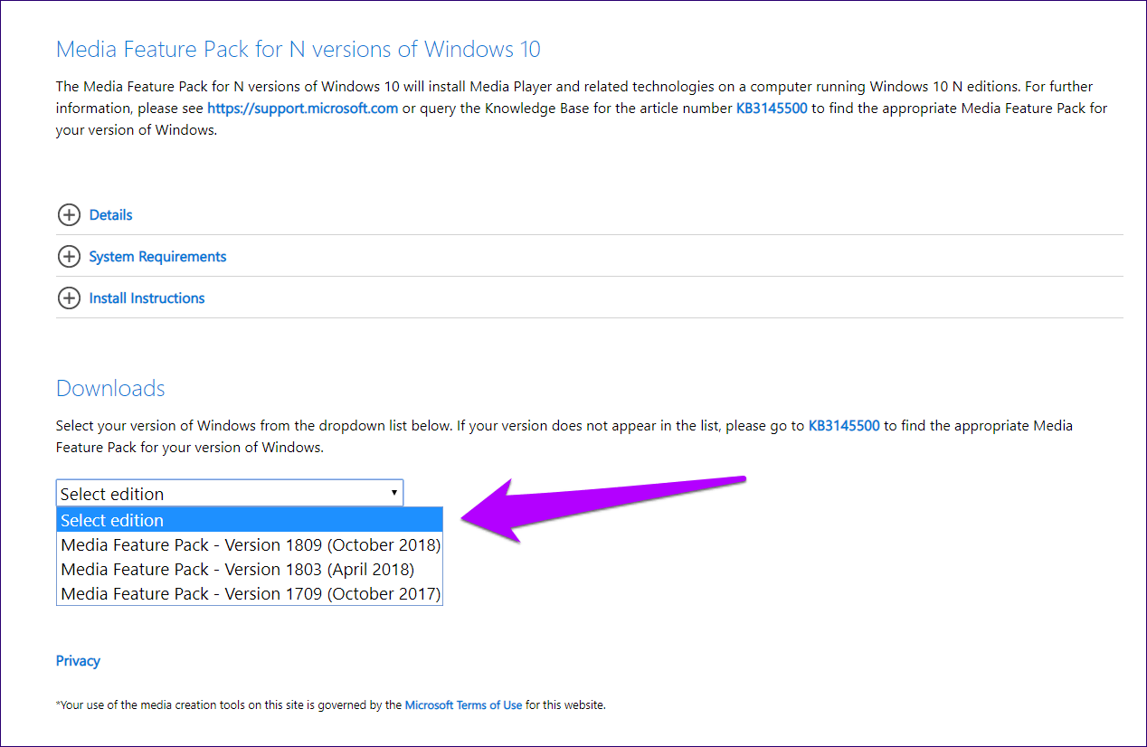Open the Microsoft Terms of Use link
This screenshot has width=1147, height=747.
pos(463,704)
